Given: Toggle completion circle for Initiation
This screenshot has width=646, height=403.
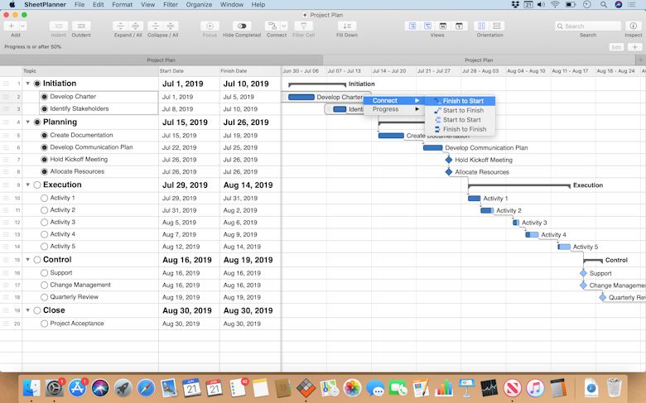Looking at the screenshot, I should coord(37,84).
